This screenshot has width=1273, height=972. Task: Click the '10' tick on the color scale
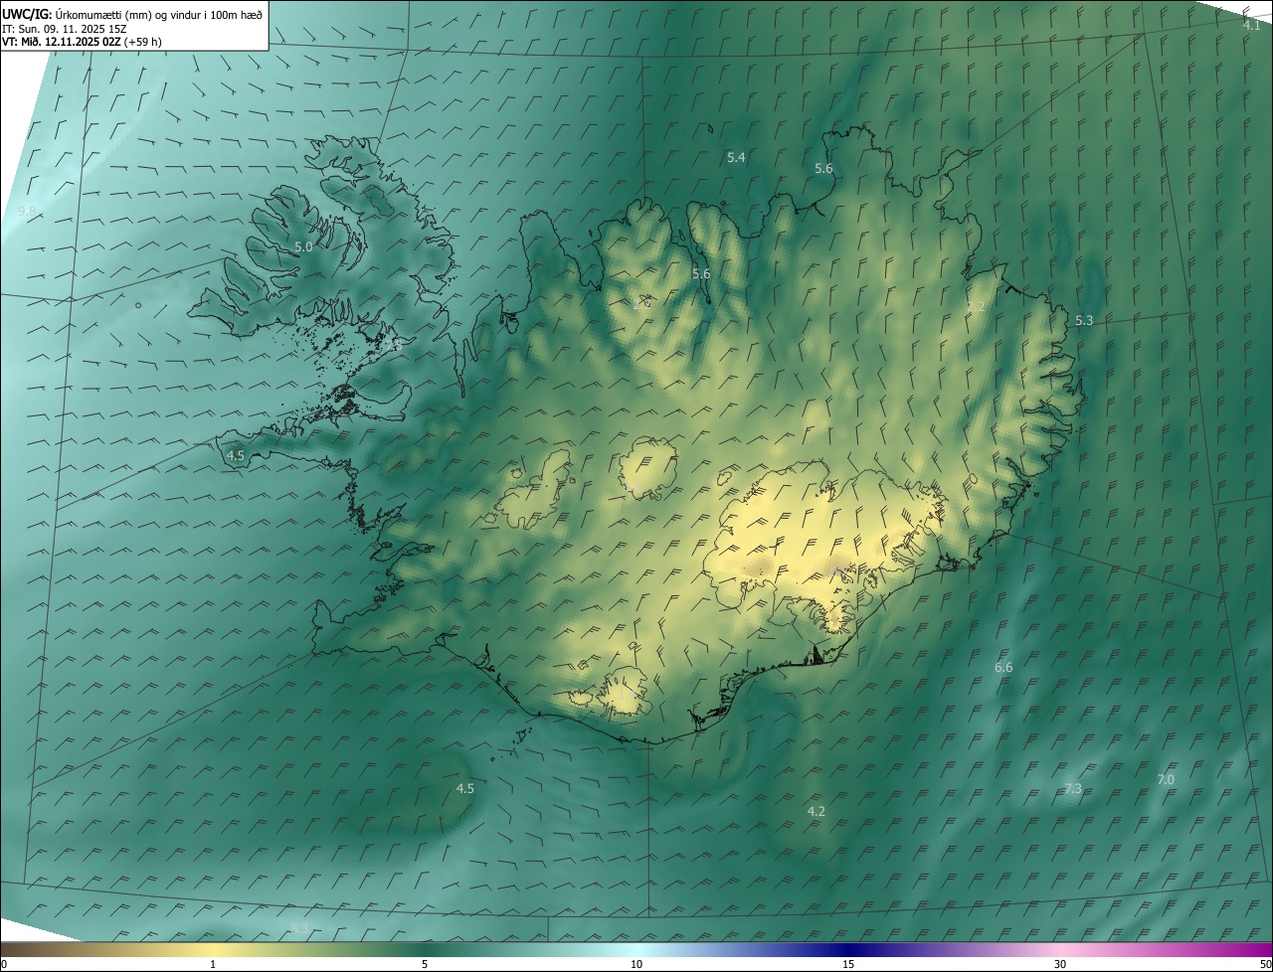point(636,964)
